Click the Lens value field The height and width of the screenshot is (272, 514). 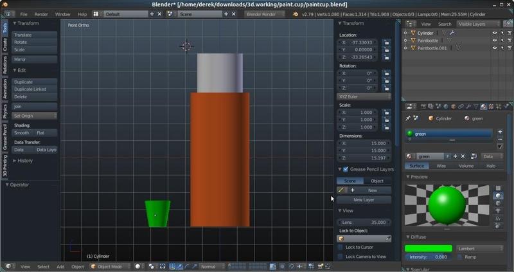pyautogui.click(x=364, y=222)
